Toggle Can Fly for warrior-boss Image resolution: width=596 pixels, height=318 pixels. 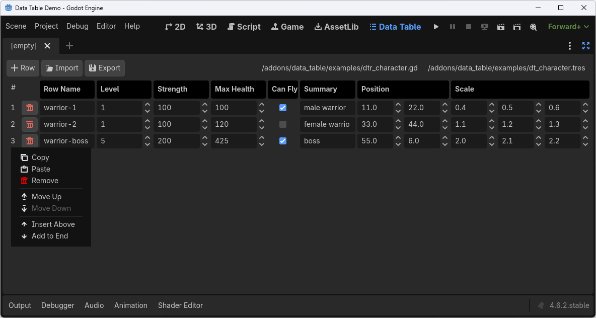283,141
